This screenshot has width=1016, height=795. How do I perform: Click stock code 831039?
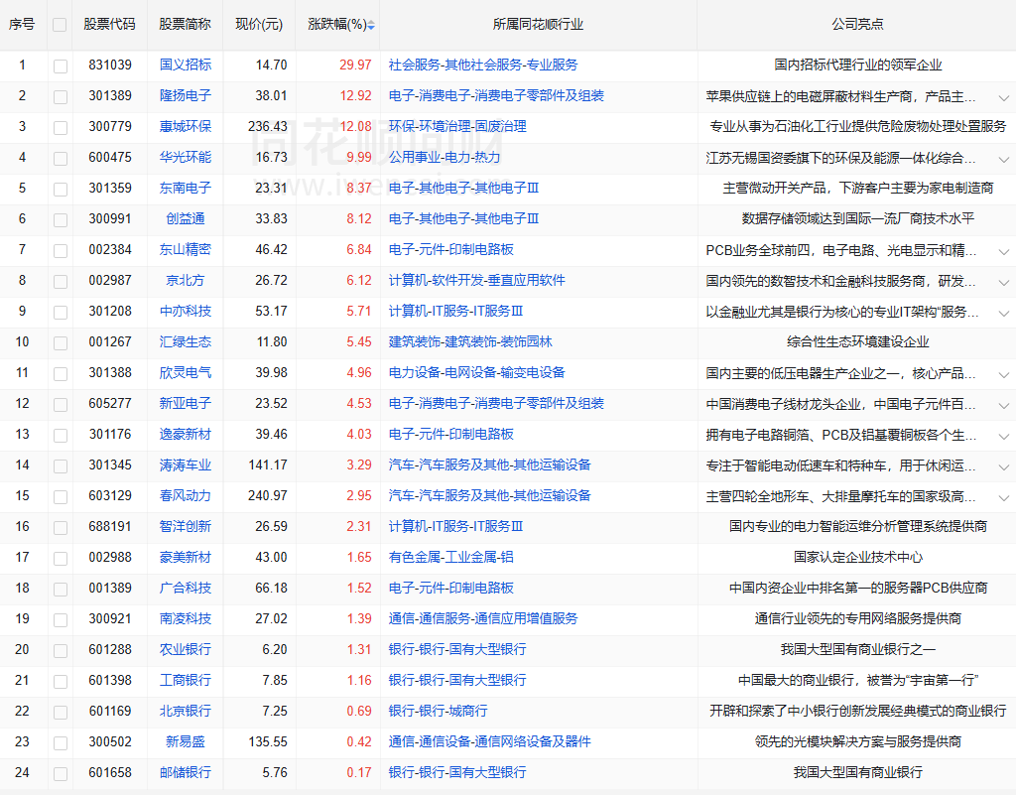click(110, 65)
